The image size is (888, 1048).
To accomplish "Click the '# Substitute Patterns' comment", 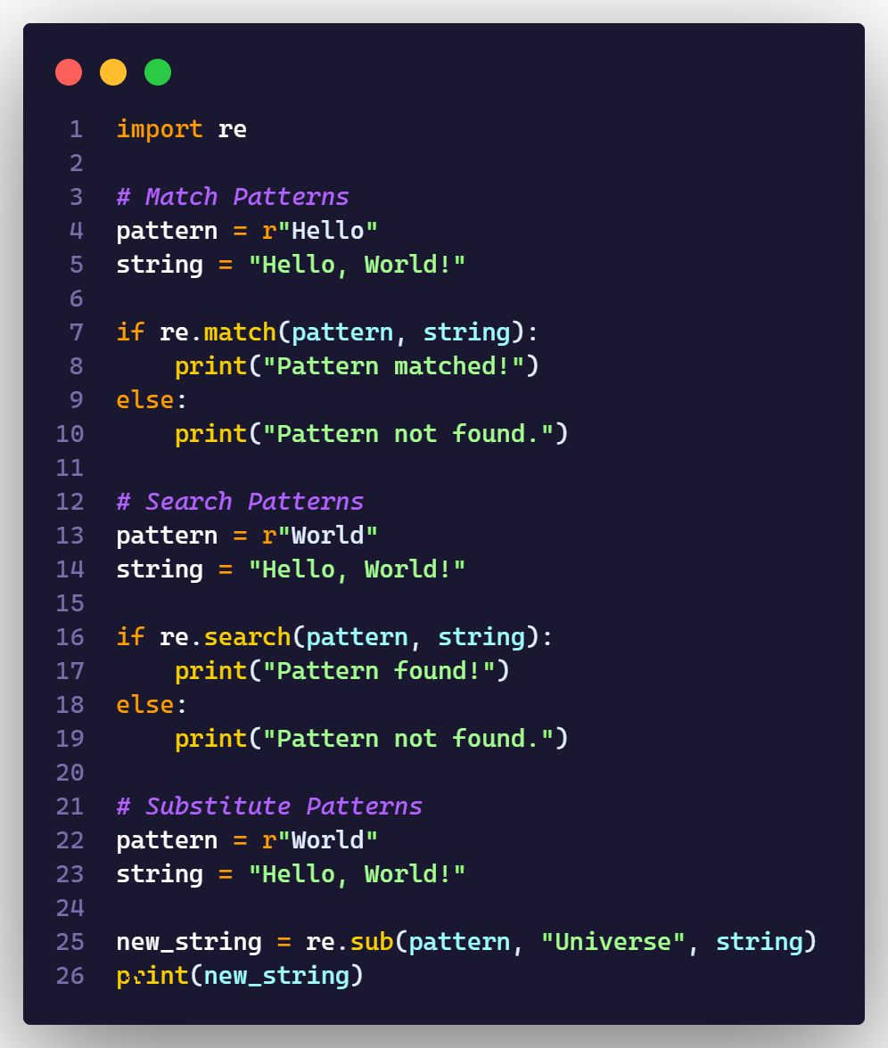I will 268,806.
